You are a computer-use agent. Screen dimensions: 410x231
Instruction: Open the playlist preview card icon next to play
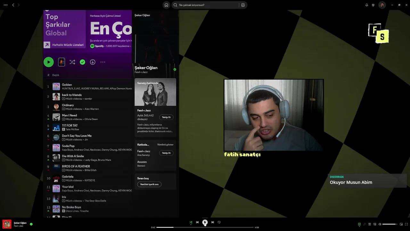click(61, 62)
